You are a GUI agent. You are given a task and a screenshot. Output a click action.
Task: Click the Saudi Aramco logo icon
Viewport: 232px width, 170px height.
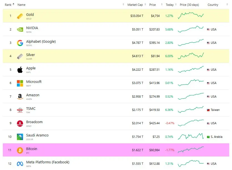20,137
